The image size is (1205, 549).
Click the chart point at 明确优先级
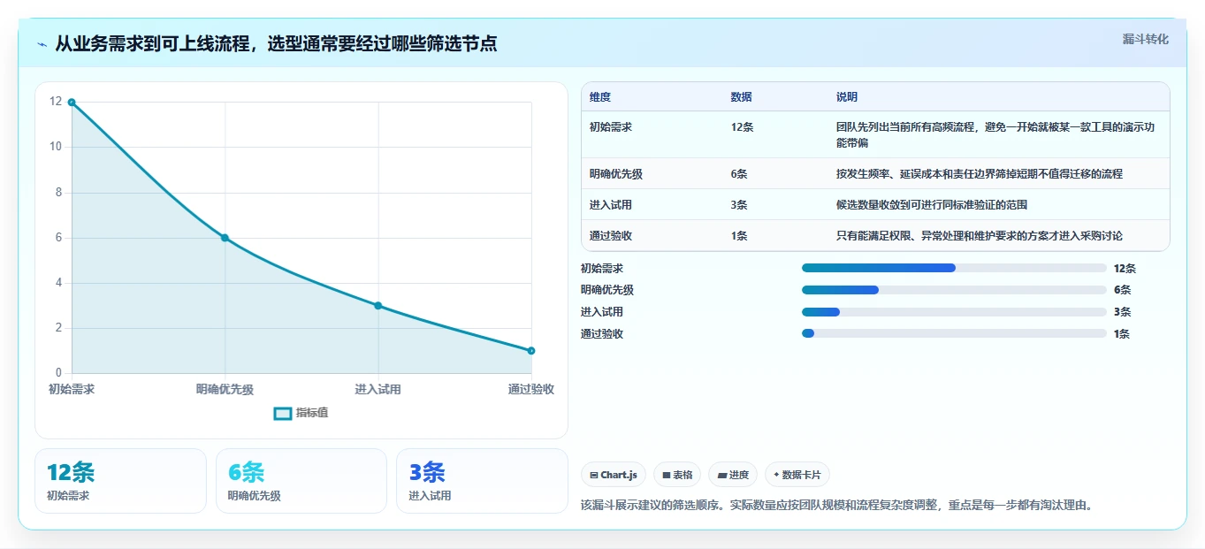point(225,238)
